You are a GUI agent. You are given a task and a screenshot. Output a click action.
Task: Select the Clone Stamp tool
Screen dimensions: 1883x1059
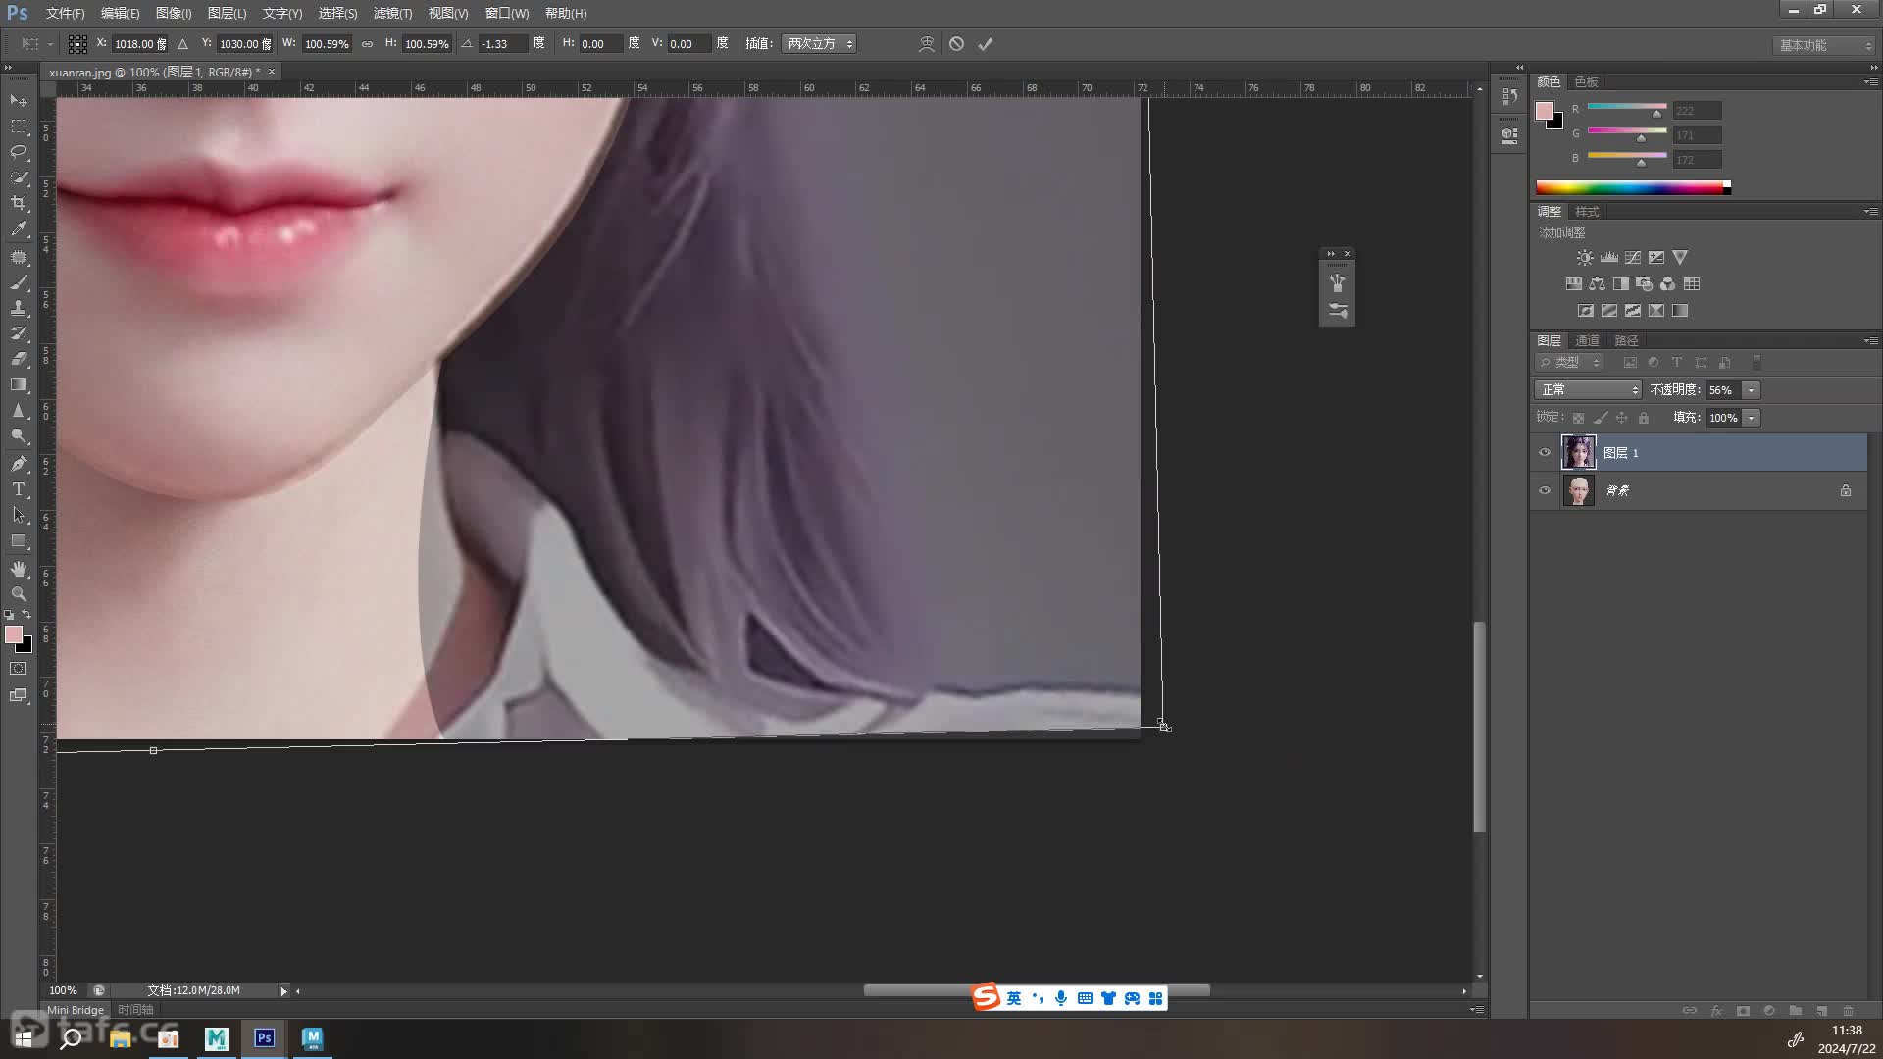pyautogui.click(x=19, y=308)
